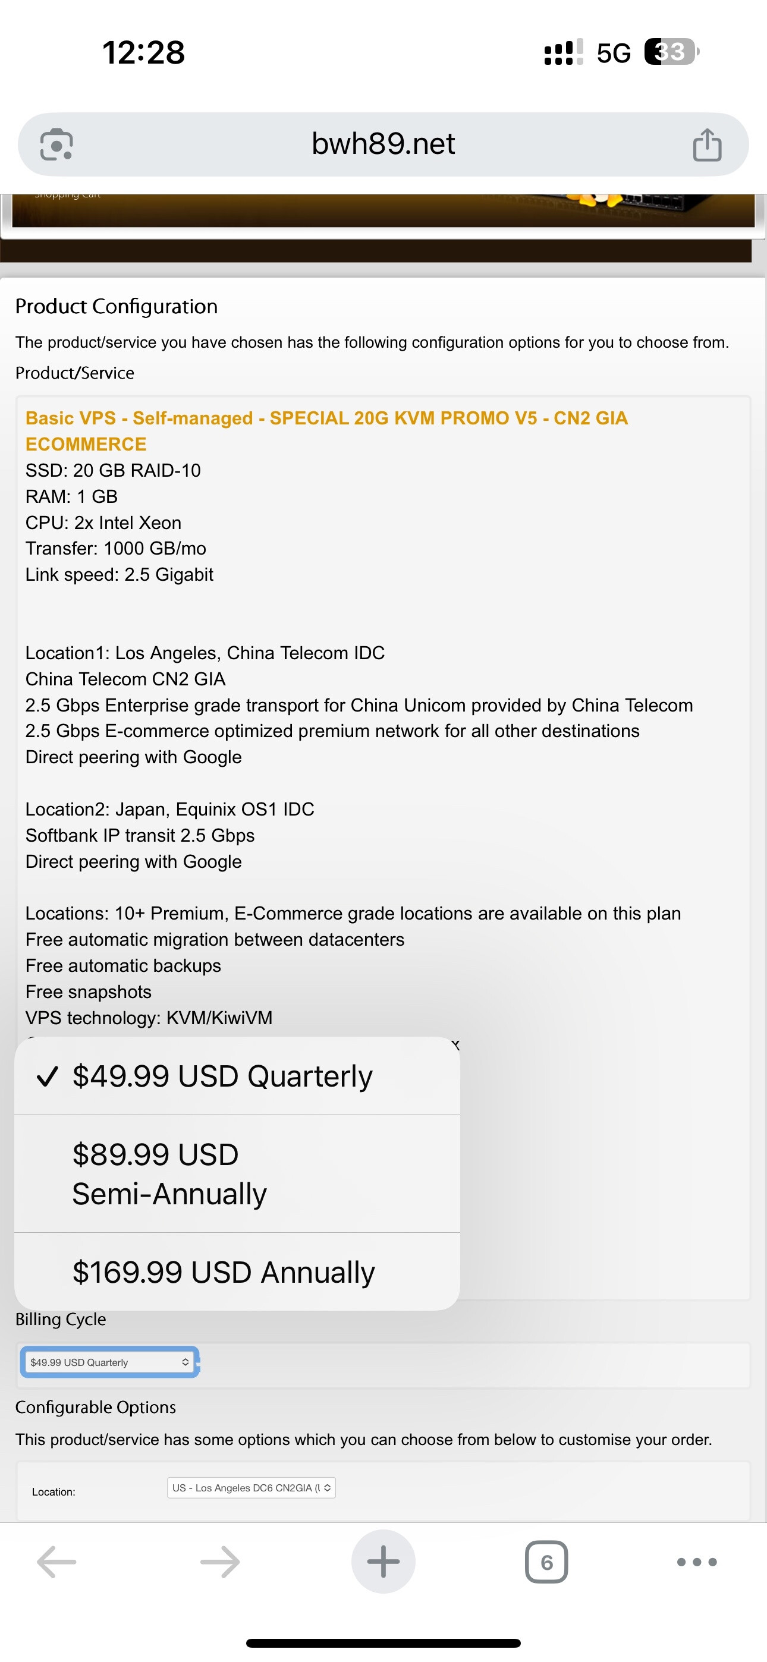Tap the battery indicator in status bar

click(x=671, y=52)
